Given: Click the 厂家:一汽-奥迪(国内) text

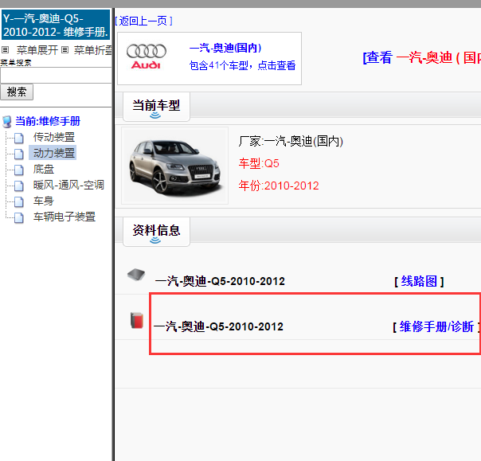Looking at the screenshot, I should point(291,142).
